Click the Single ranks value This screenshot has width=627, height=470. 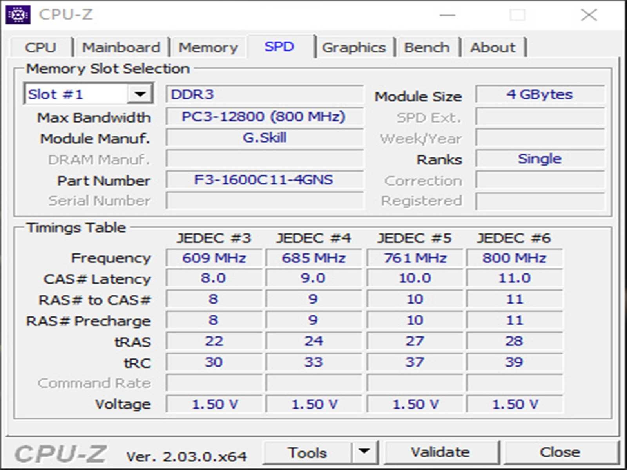[540, 159]
